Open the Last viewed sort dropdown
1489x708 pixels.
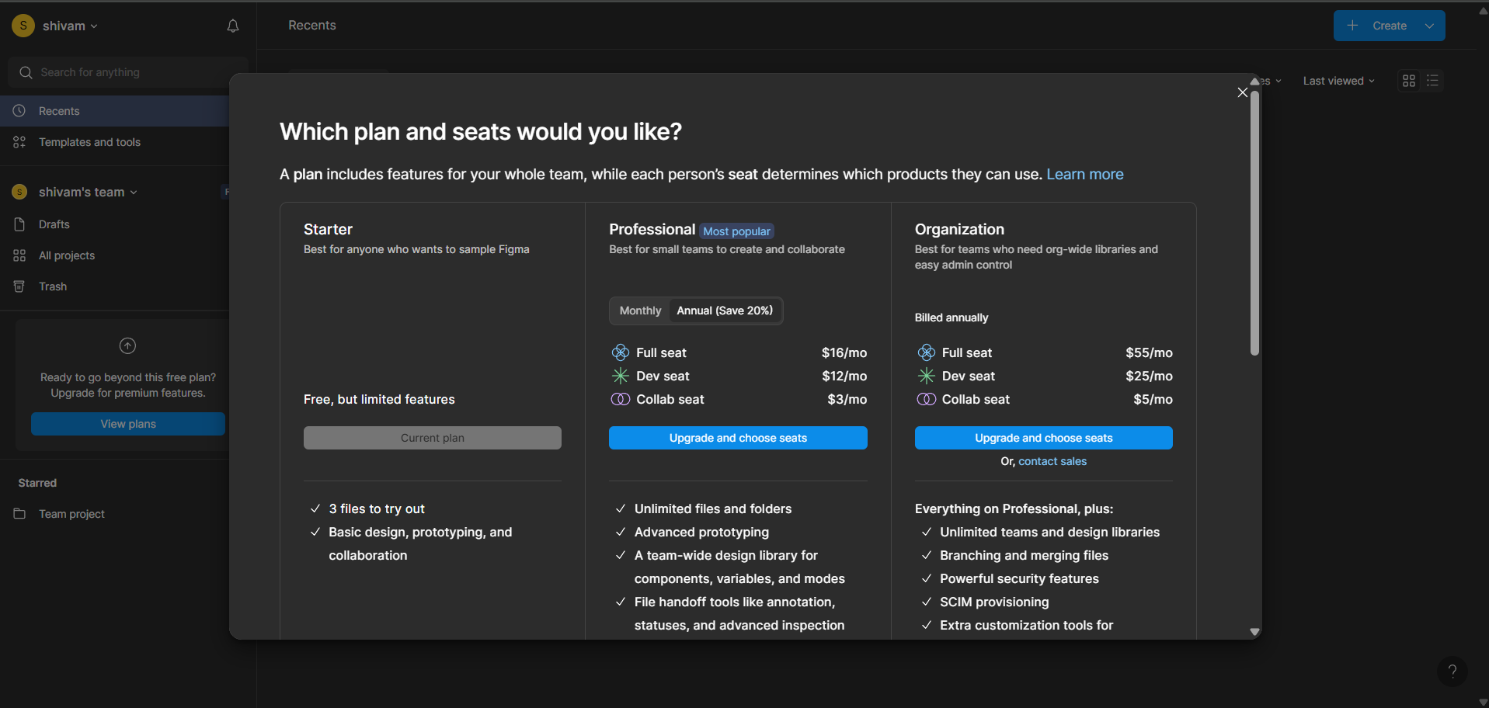(1338, 81)
